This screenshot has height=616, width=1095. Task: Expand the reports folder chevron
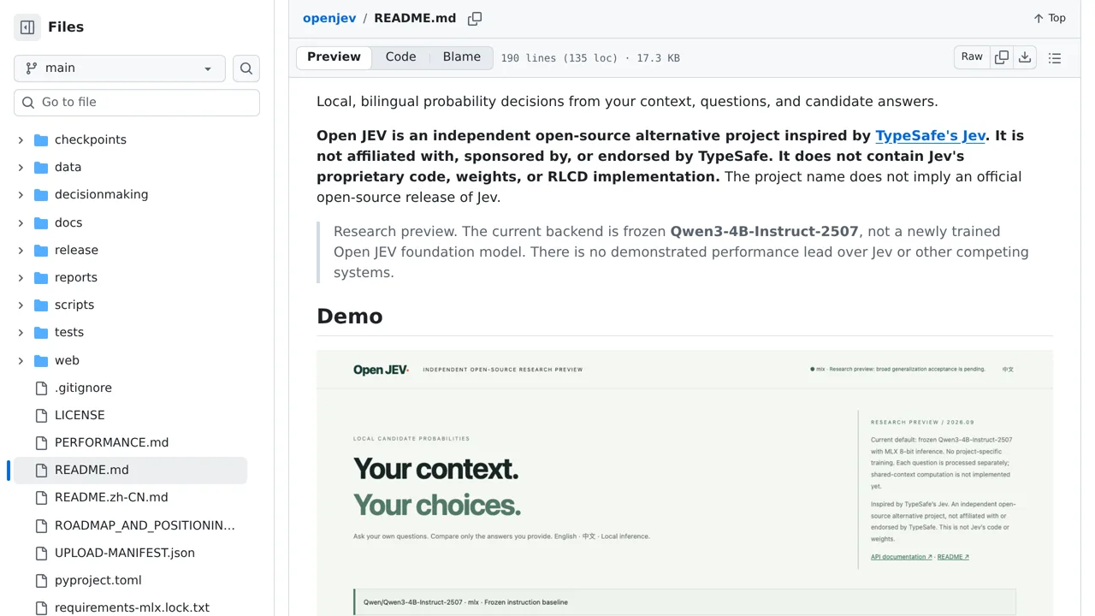(21, 277)
